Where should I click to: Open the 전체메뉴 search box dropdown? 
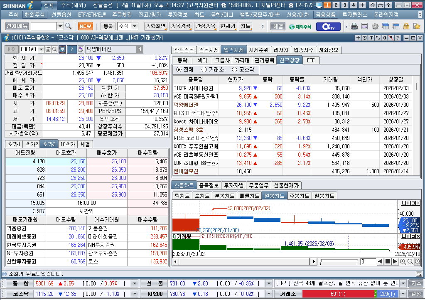[60, 26]
